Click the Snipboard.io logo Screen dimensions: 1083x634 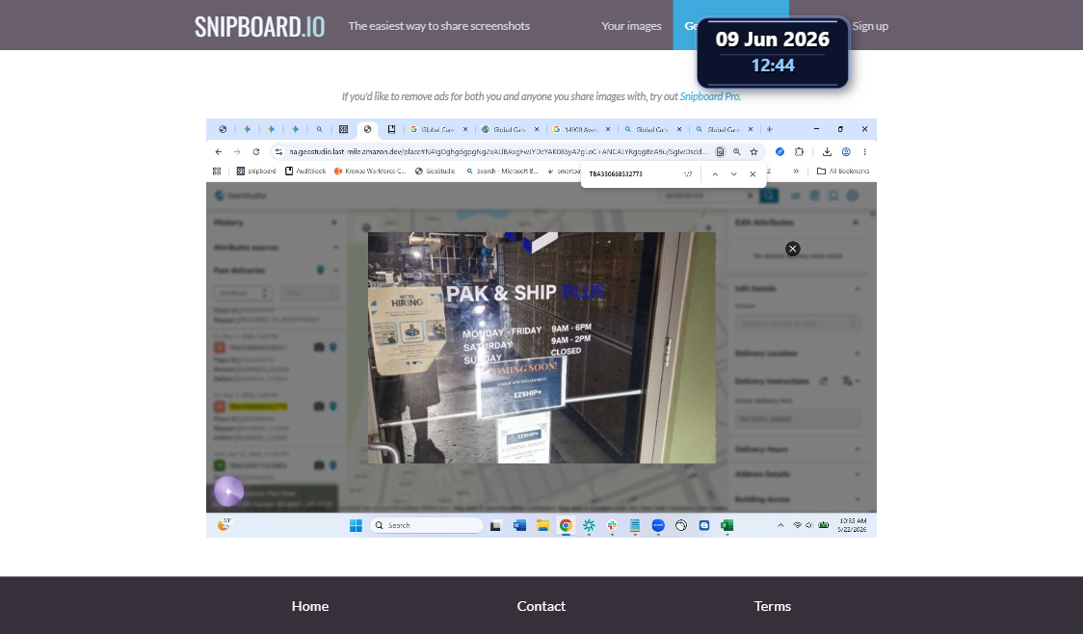pos(260,26)
